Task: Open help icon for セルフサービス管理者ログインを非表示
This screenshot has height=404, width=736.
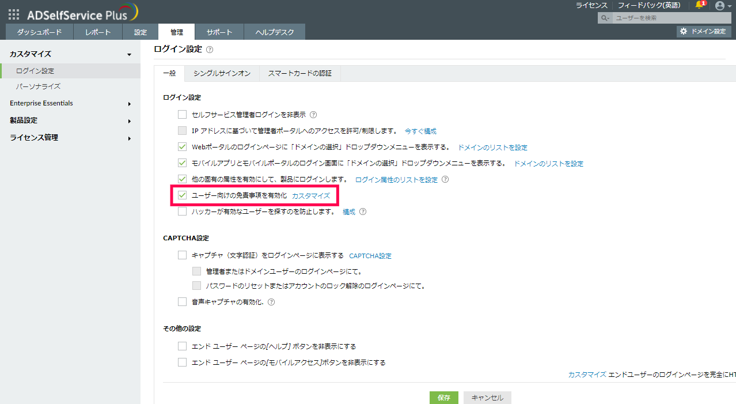Action: click(313, 115)
